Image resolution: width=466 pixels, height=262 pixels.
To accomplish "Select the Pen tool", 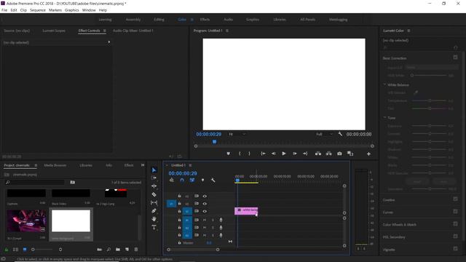I will tap(154, 210).
